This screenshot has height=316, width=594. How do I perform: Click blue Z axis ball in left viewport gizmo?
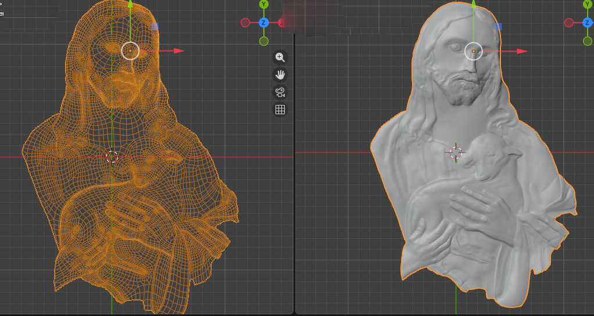pyautogui.click(x=263, y=23)
